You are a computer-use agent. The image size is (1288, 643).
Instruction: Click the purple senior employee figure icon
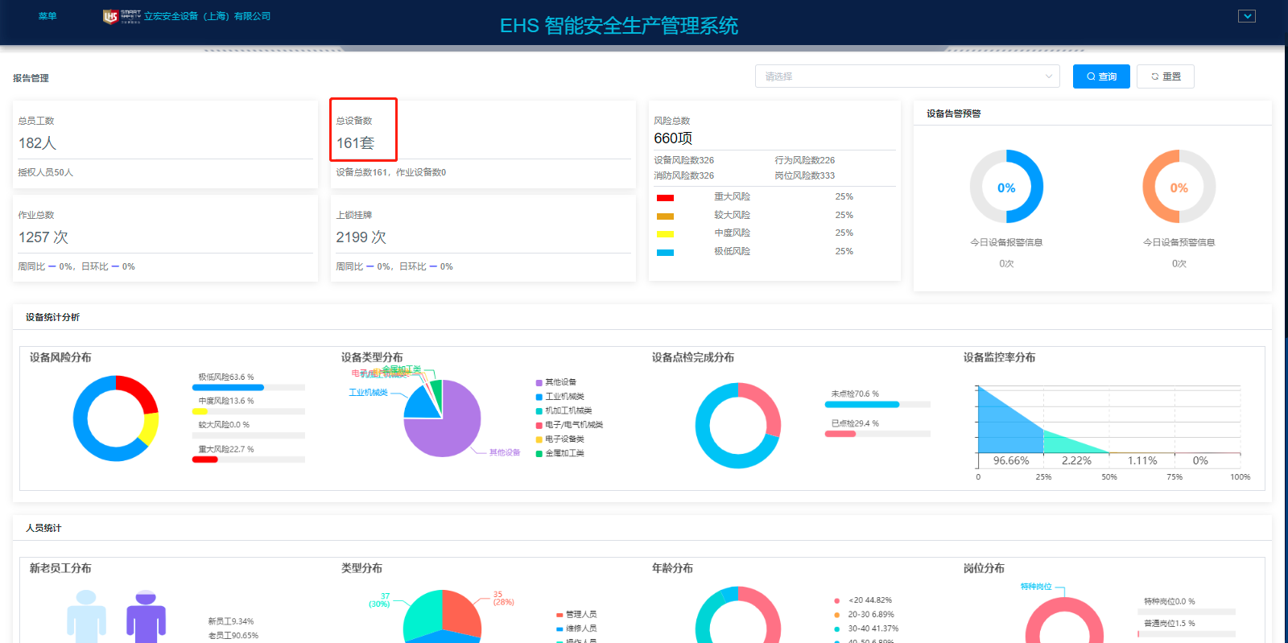(x=146, y=616)
